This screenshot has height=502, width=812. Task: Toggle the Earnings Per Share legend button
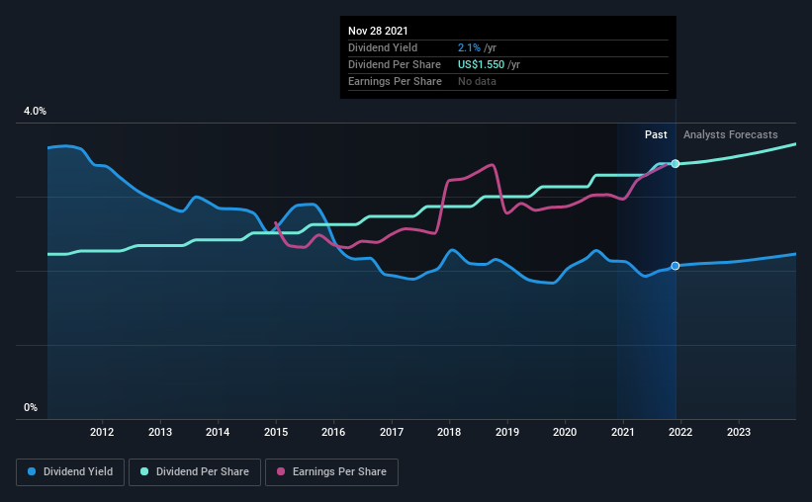[x=331, y=472]
